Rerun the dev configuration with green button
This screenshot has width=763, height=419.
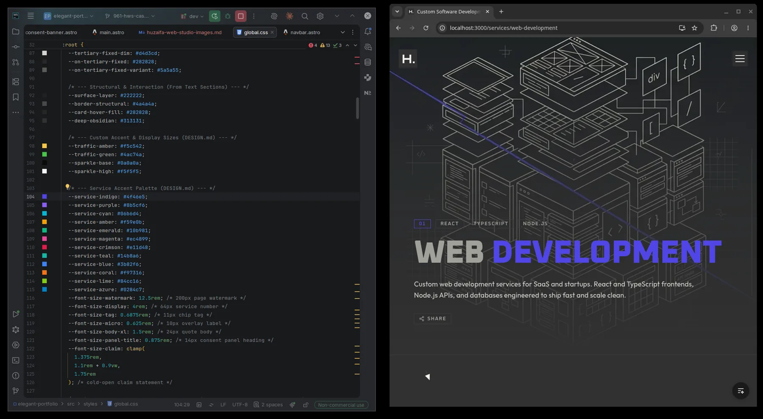click(x=215, y=16)
